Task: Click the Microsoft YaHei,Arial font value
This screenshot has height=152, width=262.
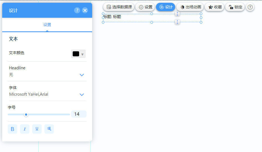Action: click(29, 94)
